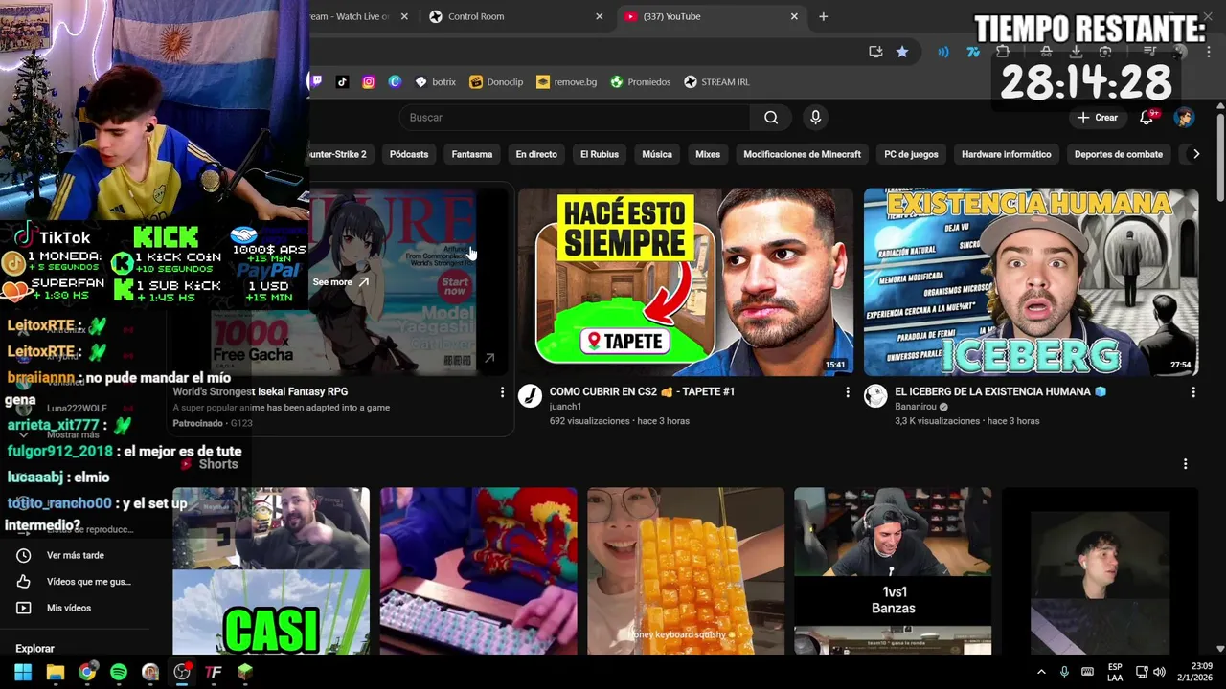The width and height of the screenshot is (1226, 689).
Task: Open options menu for EL ICEBERG video
Action: [x=1192, y=392]
